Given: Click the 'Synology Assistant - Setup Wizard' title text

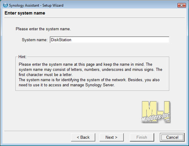Looking at the screenshot, I should tap(36, 5).
